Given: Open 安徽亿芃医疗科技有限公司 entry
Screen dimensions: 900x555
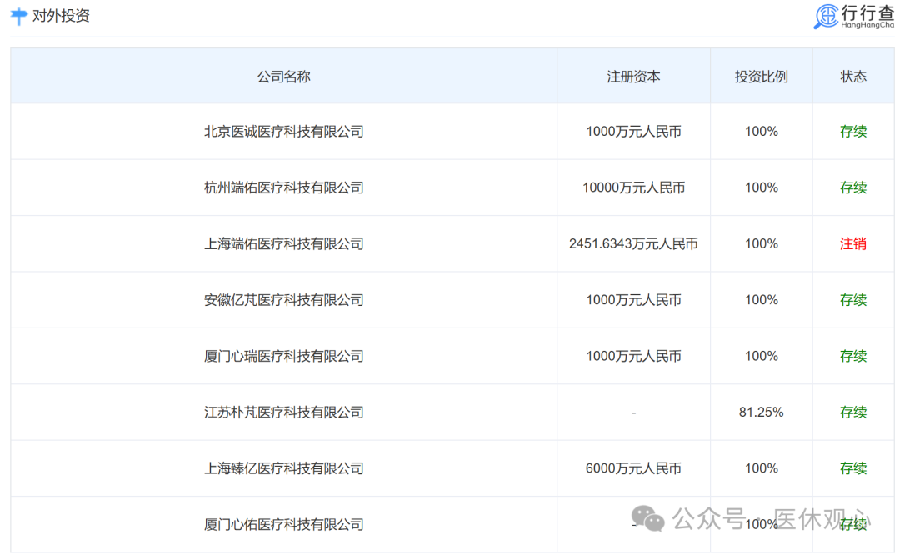Looking at the screenshot, I should pyautogui.click(x=283, y=300).
